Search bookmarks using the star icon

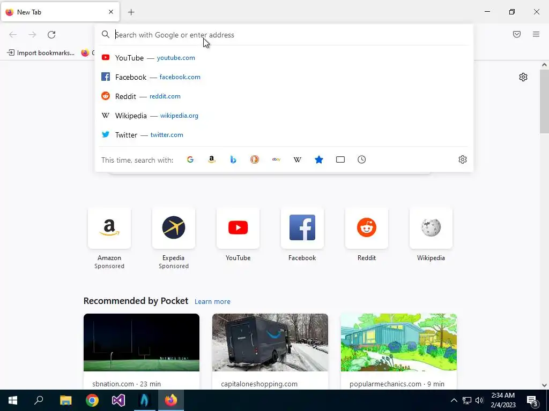click(319, 159)
